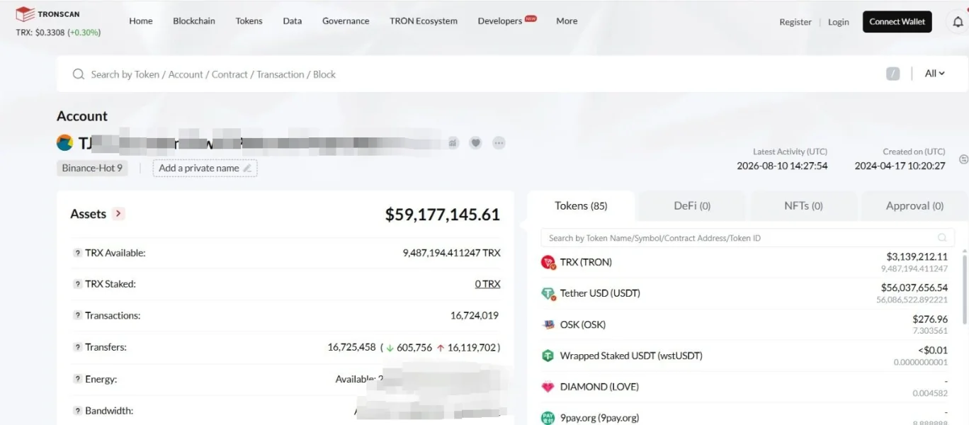Click the TRONSCAN logo
Image resolution: width=969 pixels, height=425 pixels.
pyautogui.click(x=47, y=14)
